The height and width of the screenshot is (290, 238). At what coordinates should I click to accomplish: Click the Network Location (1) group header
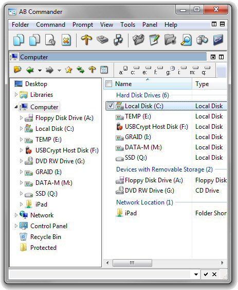click(144, 202)
